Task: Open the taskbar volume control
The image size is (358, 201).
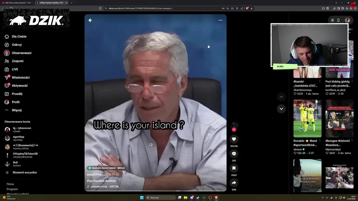Action: pos(344,198)
